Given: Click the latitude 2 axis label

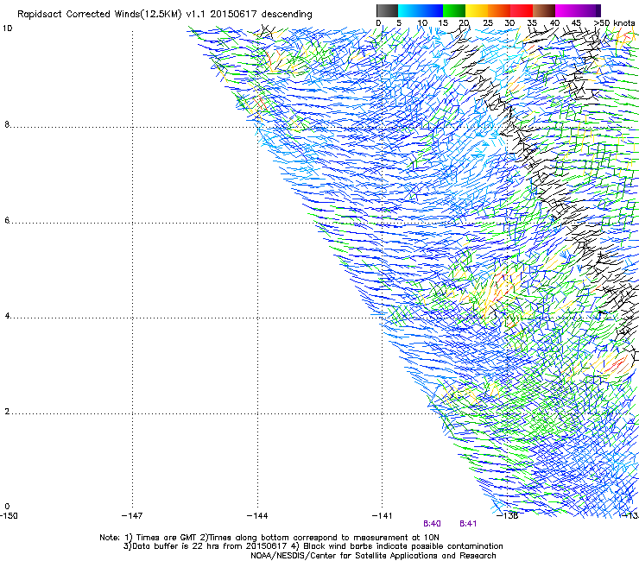Looking at the screenshot, I should (7, 412).
